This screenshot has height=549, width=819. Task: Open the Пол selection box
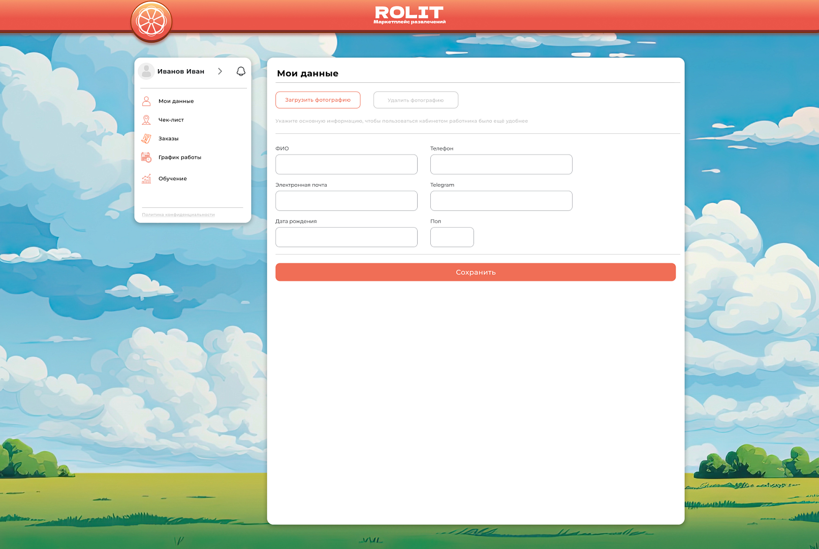click(452, 237)
